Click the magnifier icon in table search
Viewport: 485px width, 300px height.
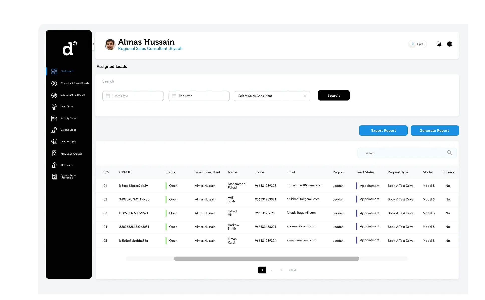pyautogui.click(x=449, y=153)
